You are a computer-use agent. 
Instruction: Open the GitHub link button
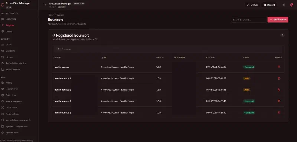point(252,5)
